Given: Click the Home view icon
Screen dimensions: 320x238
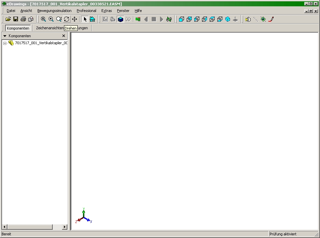Looking at the screenshot, I should (x=92, y=19).
